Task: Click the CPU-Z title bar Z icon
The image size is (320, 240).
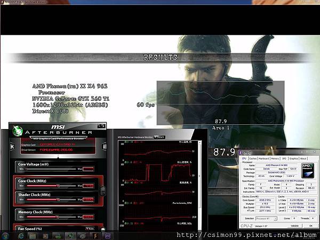Action: [241, 153]
